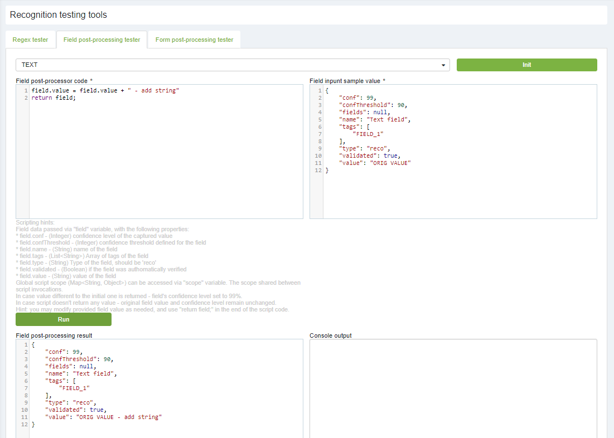Click the Field post-processing result label

(x=54, y=336)
